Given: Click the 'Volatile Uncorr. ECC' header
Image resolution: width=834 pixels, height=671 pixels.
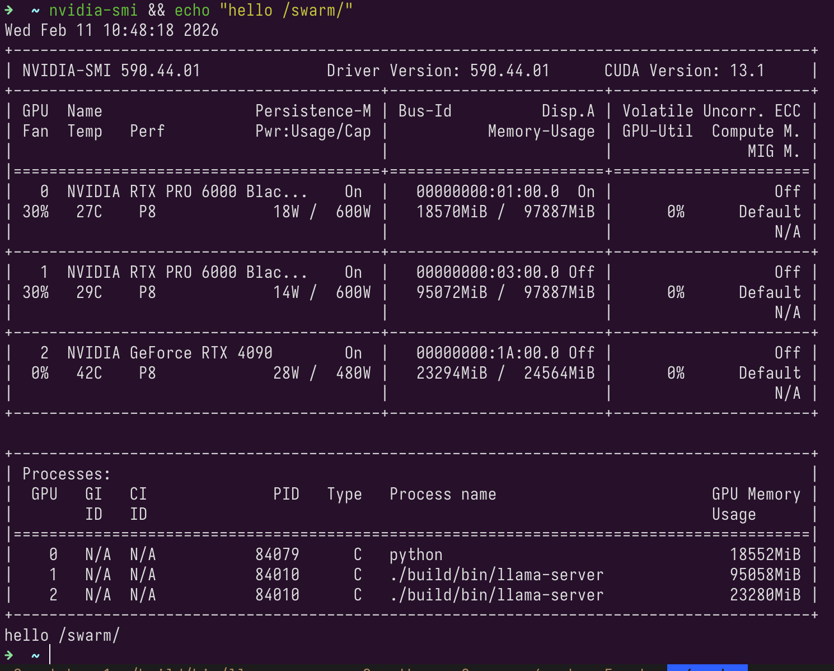Looking at the screenshot, I should pyautogui.click(x=711, y=111).
